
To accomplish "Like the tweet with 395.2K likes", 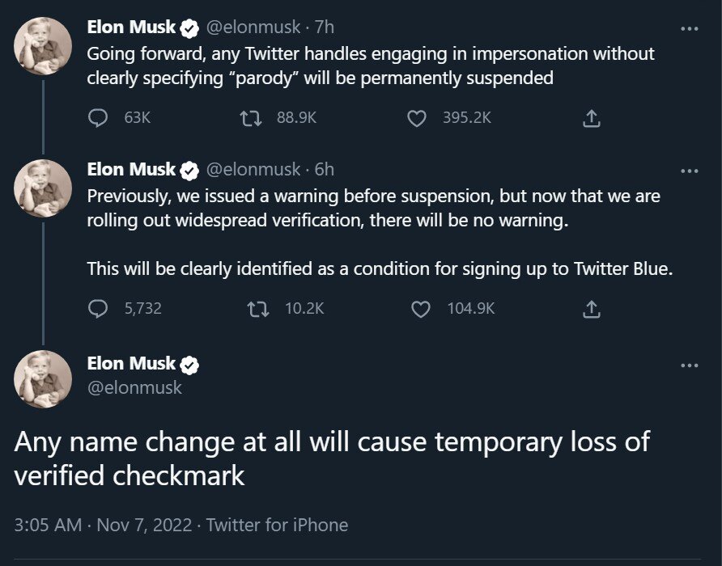I will coord(416,118).
